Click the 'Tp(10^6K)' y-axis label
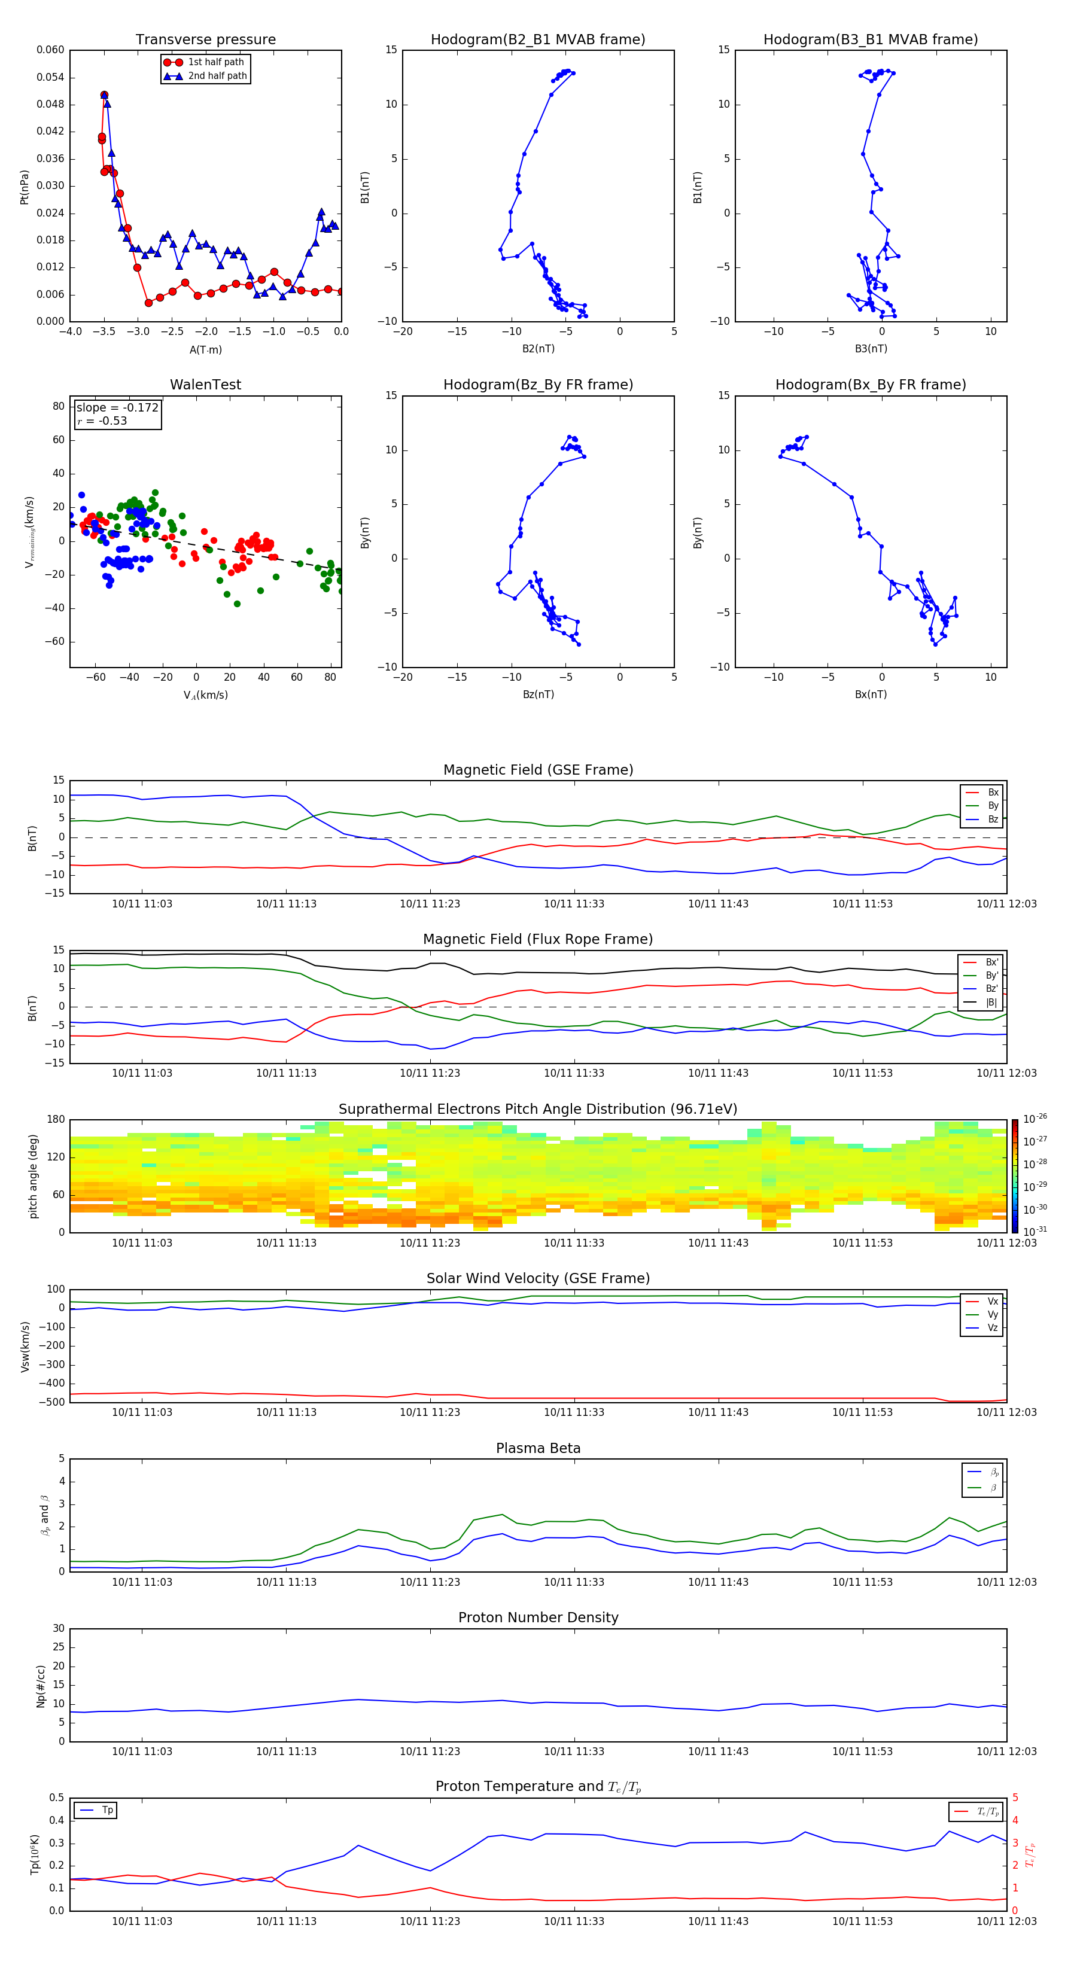The image size is (1077, 1974). coord(35,1854)
